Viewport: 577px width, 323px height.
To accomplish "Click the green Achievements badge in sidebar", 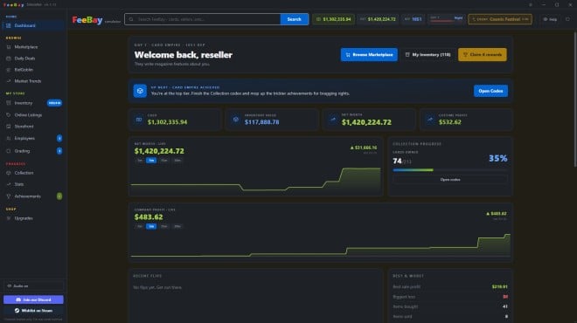I will [x=59, y=196].
